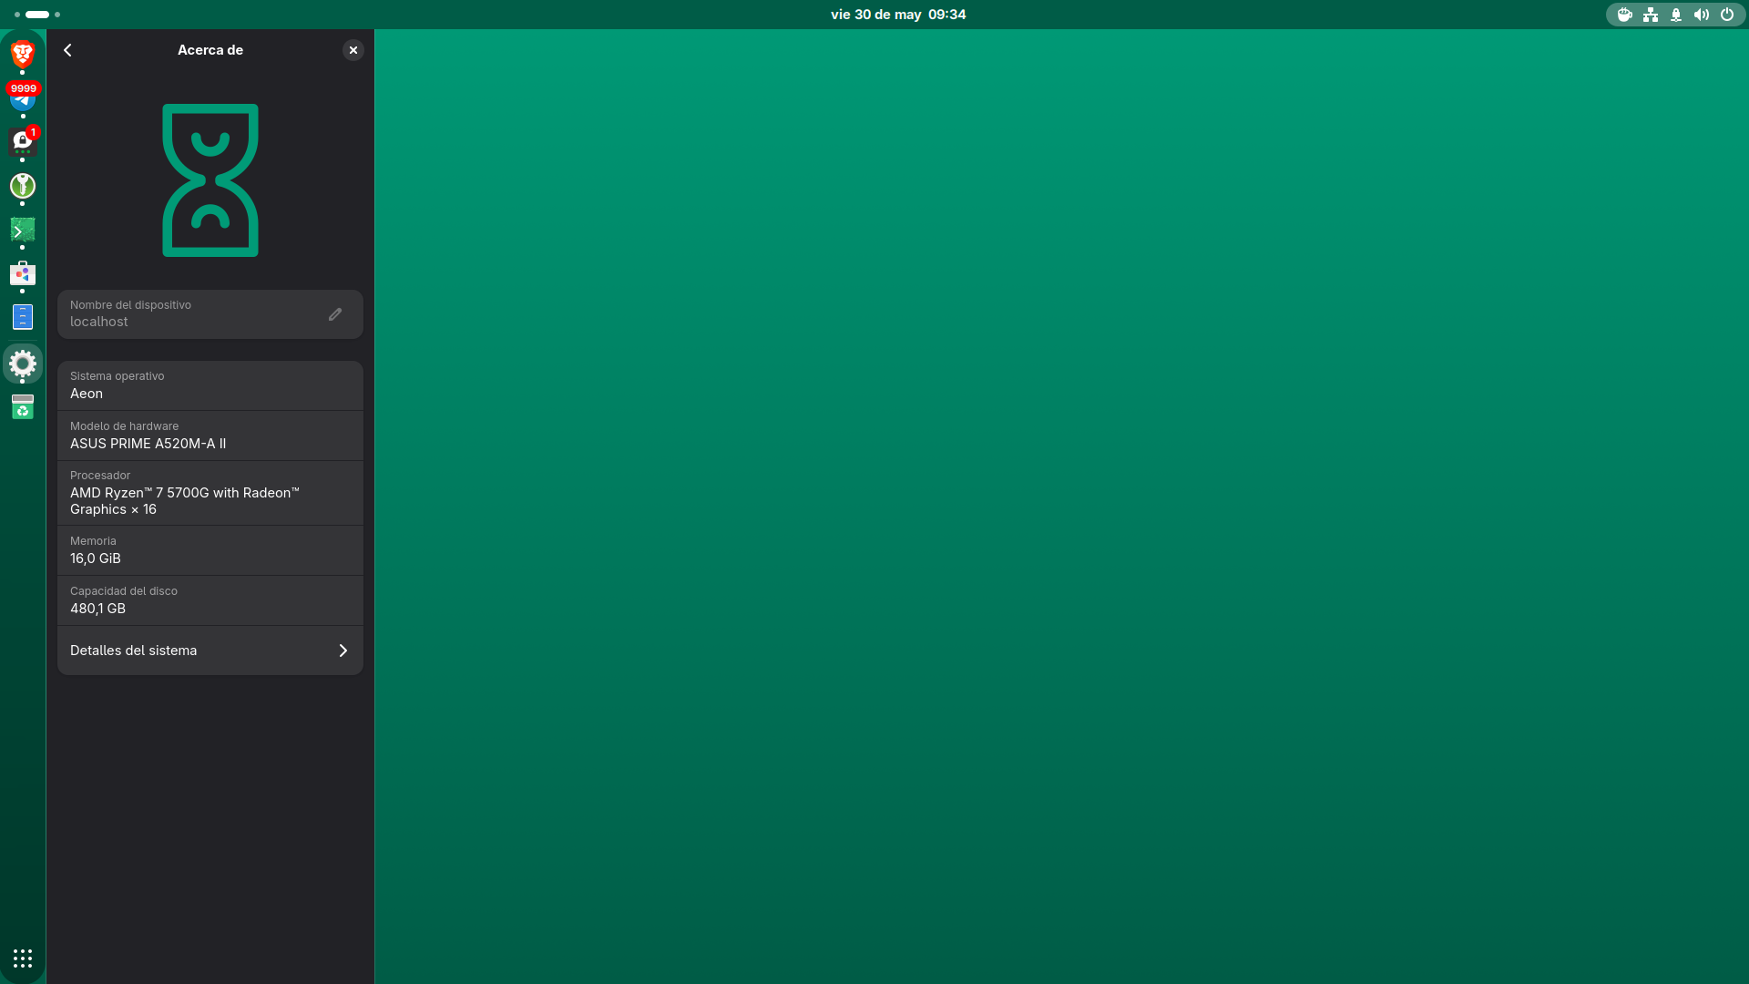Open the power menu icon
The height and width of the screenshot is (984, 1749).
point(1727,15)
